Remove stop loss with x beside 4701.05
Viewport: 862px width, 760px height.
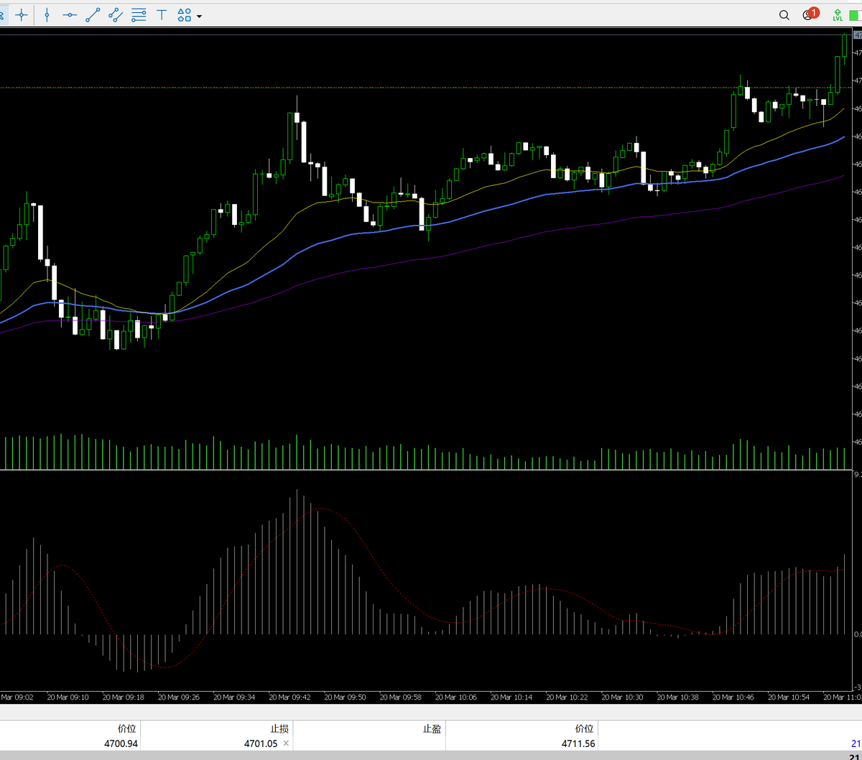(x=286, y=743)
